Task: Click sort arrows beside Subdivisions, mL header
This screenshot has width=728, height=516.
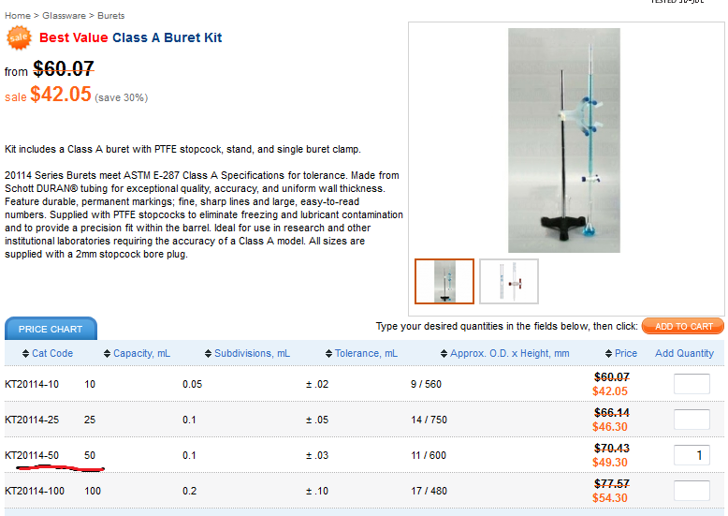Action: (x=207, y=354)
